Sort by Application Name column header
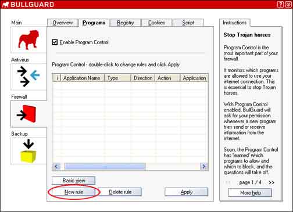Viewport: 293px width, 212px height. [83, 78]
